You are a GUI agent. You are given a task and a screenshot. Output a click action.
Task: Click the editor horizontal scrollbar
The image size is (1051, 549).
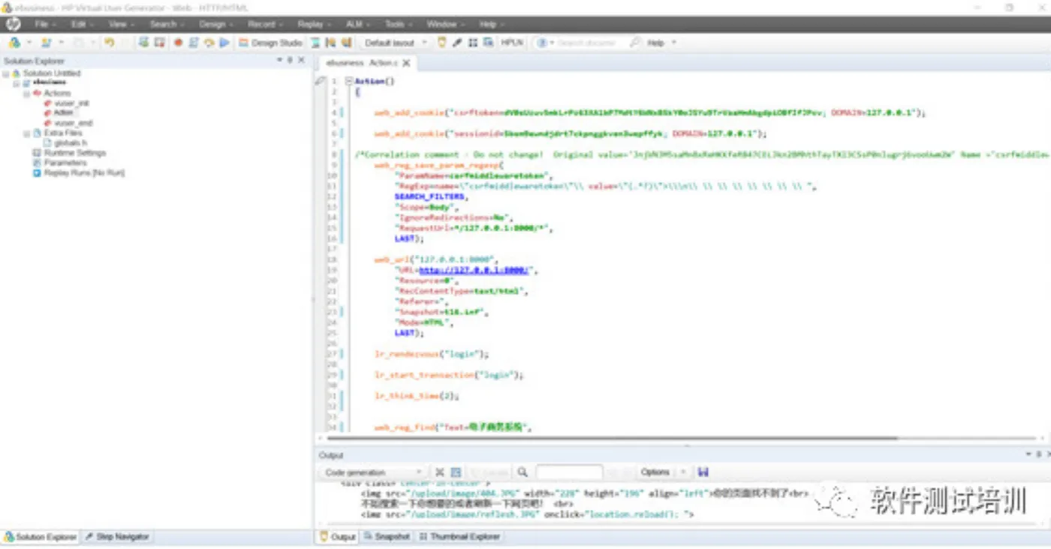[612, 438]
